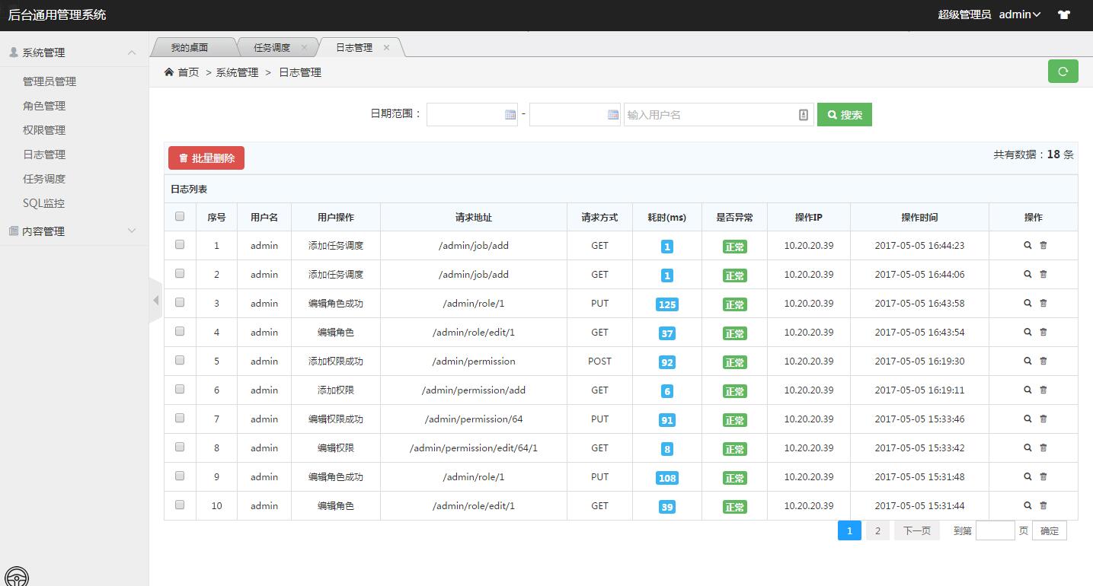Image resolution: width=1093 pixels, height=586 pixels.
Task: Check the box for log row 3
Action: click(180, 302)
